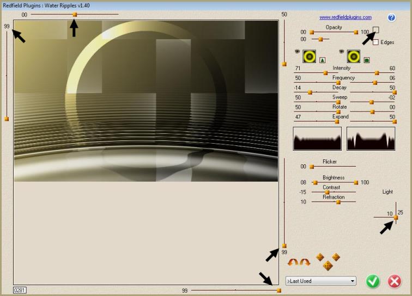412x296 pixels.
Task: Click the small green triangle wave icon
Action: [x=323, y=59]
